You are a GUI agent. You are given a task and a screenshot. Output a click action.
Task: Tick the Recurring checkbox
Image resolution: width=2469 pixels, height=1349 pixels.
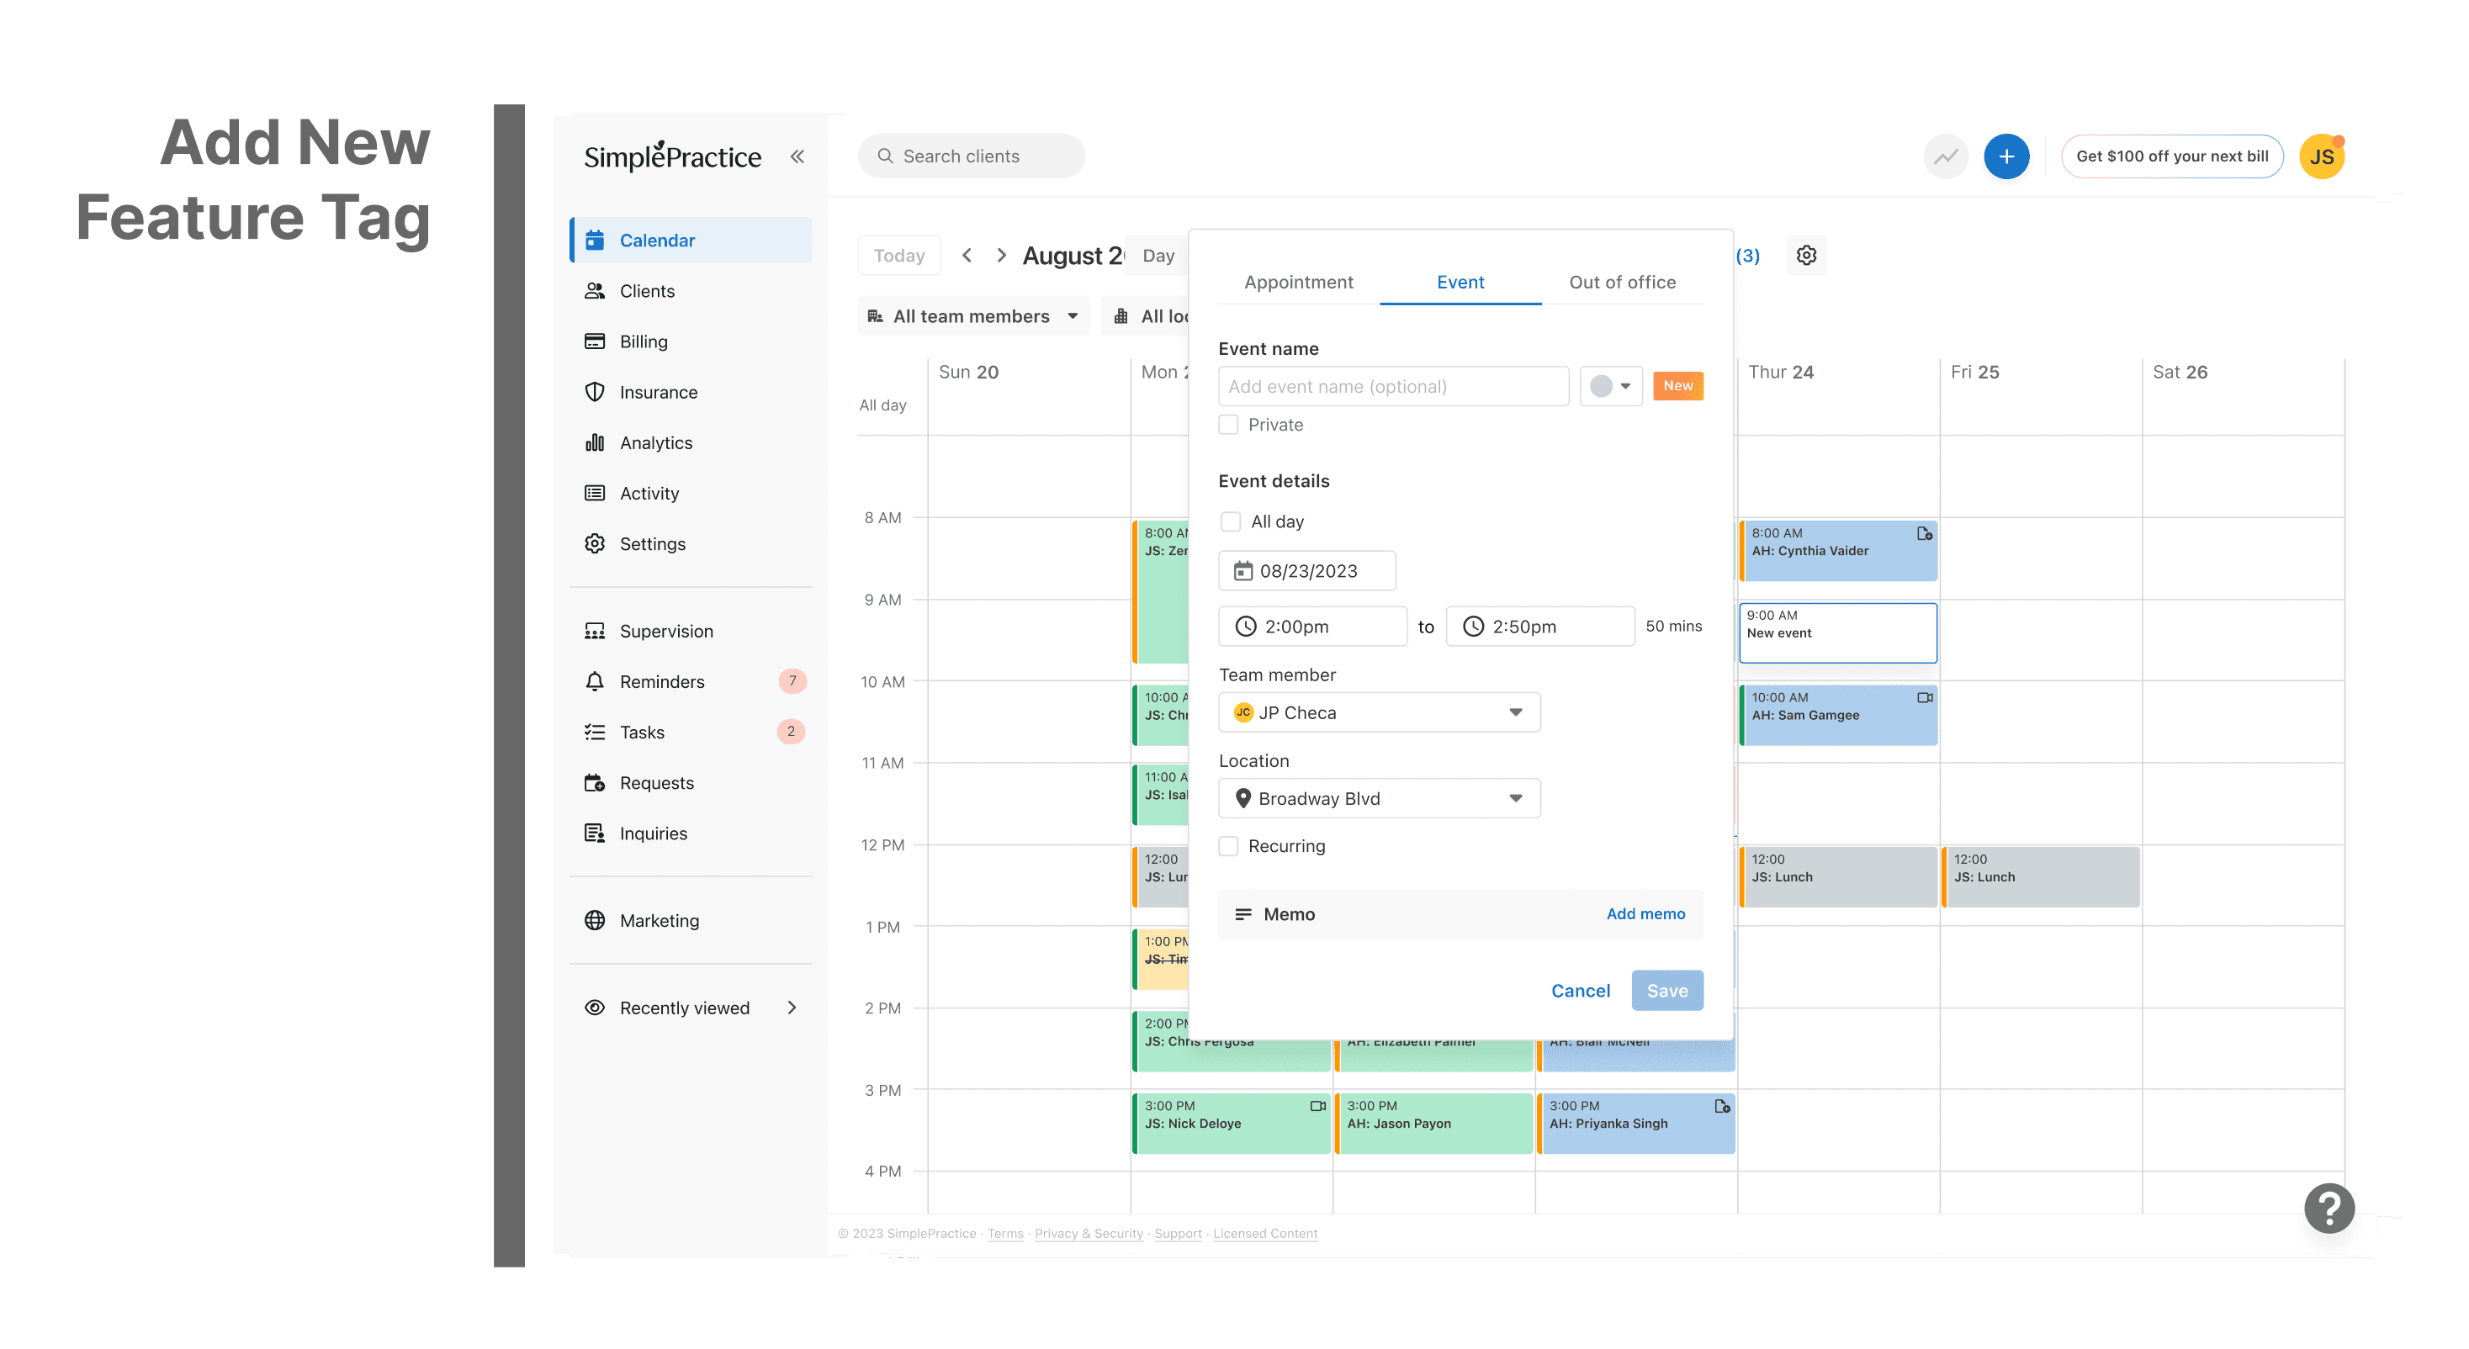pyautogui.click(x=1229, y=846)
